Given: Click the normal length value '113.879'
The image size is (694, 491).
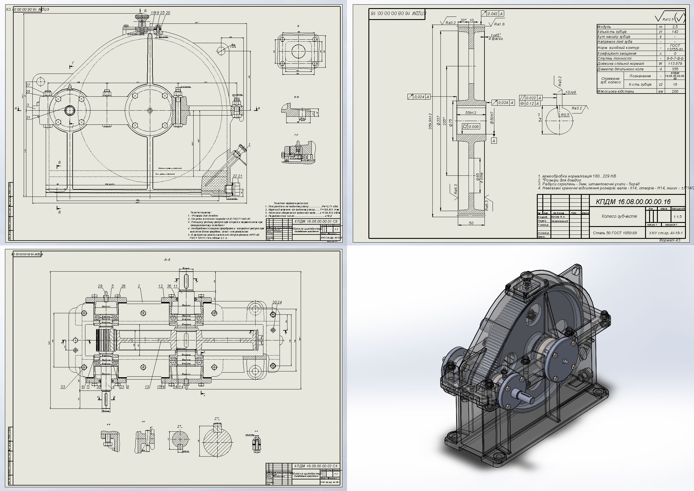Looking at the screenshot, I should point(675,63).
